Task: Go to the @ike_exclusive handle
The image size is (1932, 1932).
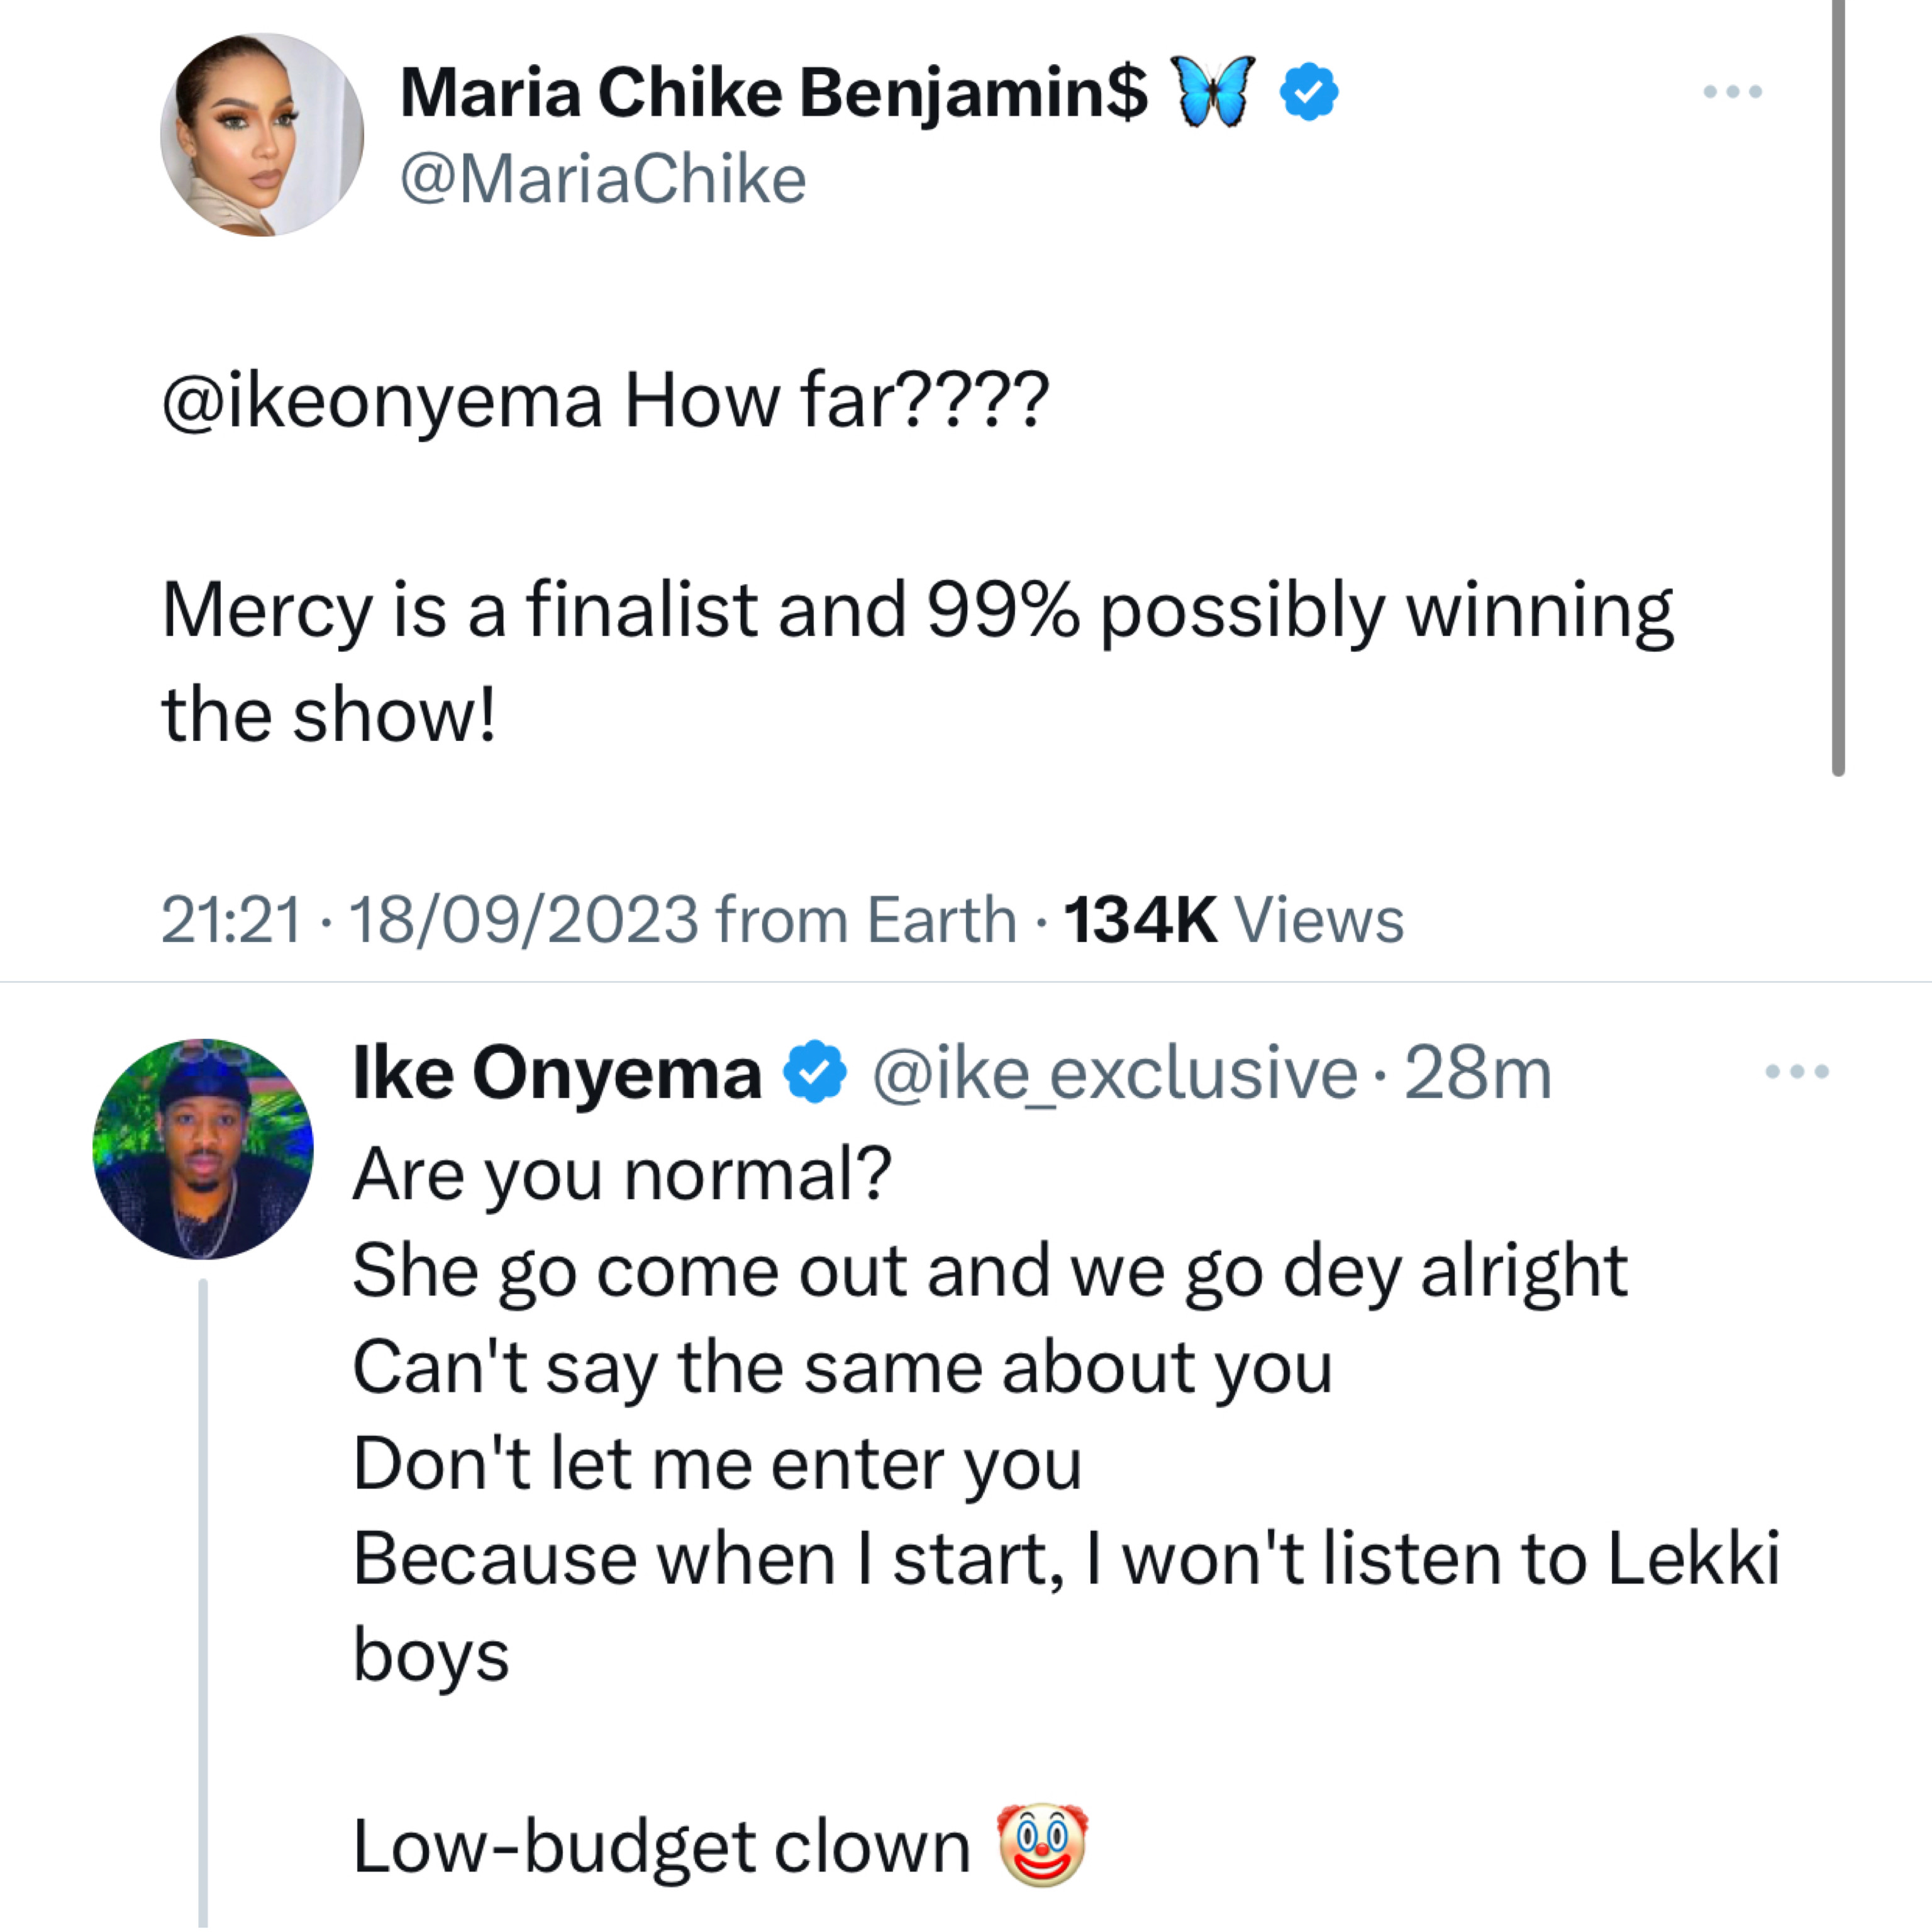Action: pyautogui.click(x=1114, y=1074)
